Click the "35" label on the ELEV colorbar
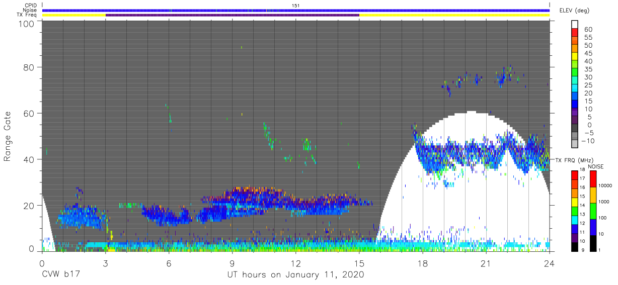The image size is (618, 285). coord(589,69)
